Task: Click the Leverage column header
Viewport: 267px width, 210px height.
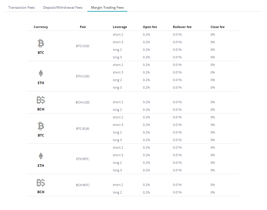Action: click(x=120, y=27)
